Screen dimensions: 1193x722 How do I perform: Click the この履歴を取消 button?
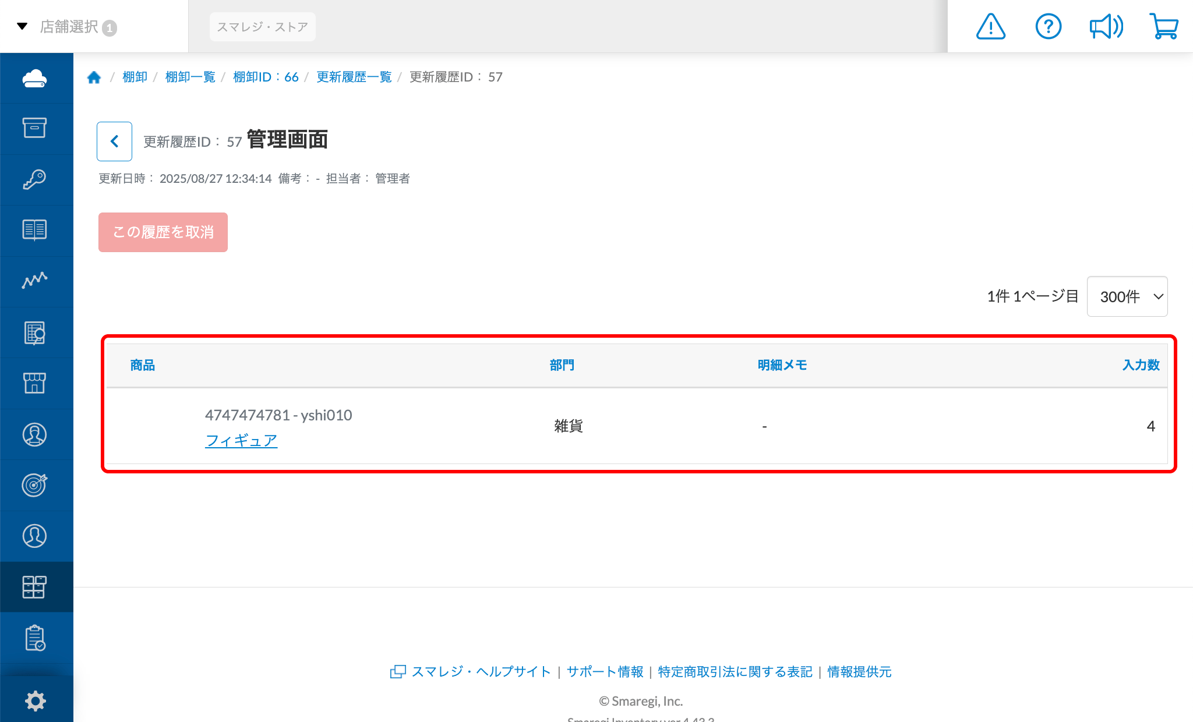[x=163, y=232]
